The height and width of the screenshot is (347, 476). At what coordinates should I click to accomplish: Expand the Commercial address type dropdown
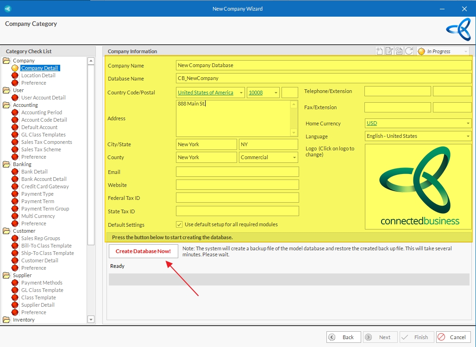click(294, 158)
